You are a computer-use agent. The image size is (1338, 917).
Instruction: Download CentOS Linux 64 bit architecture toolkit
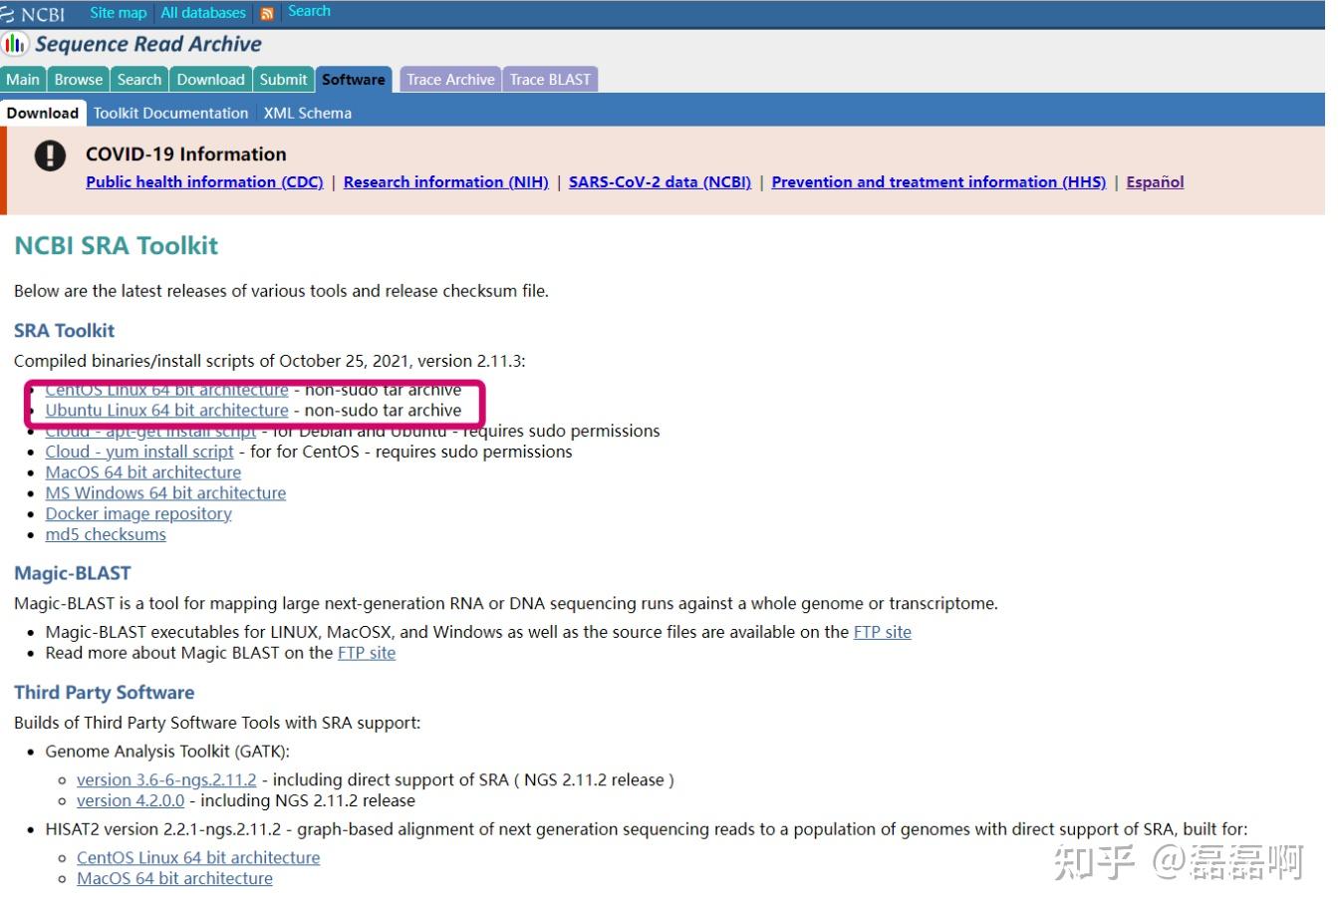coord(166,390)
